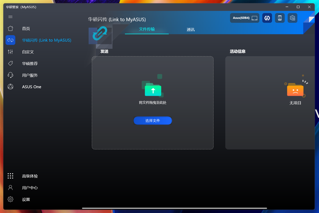Open the 自定义 sliders icon
The image size is (319, 213).
(x=10, y=52)
